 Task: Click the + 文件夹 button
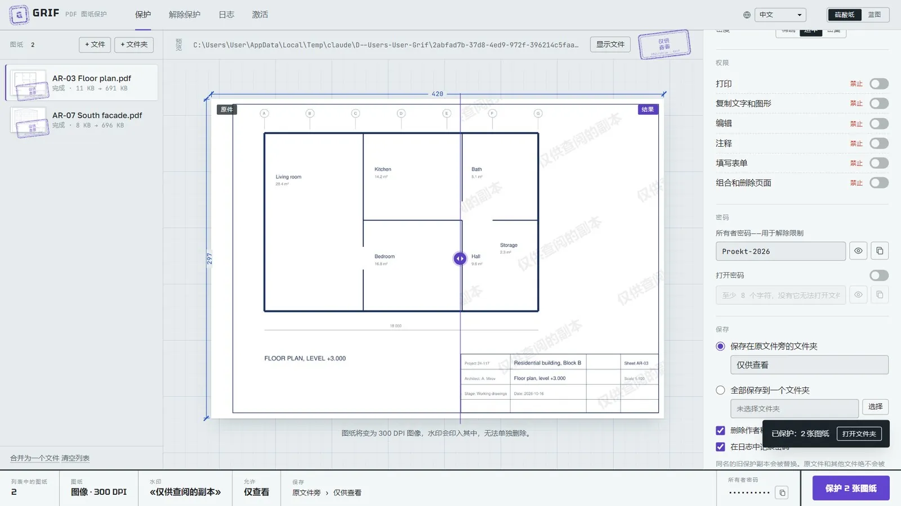tap(134, 44)
